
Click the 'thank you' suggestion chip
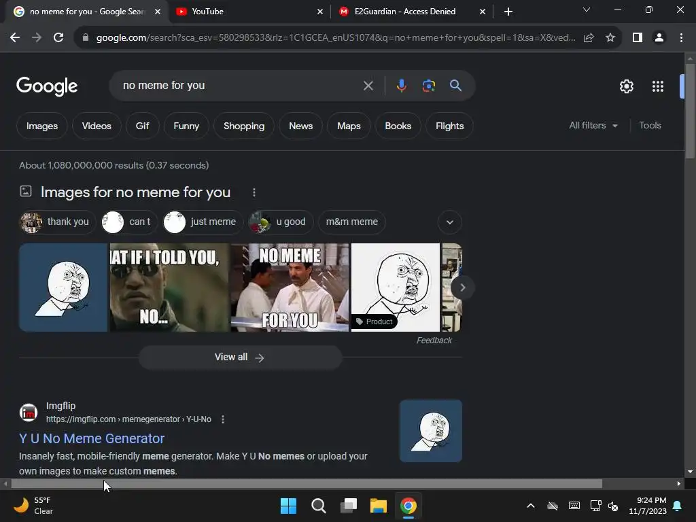coord(58,222)
